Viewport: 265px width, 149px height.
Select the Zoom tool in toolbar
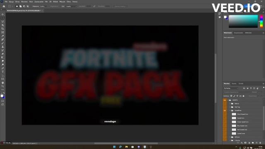click(x=2, y=86)
